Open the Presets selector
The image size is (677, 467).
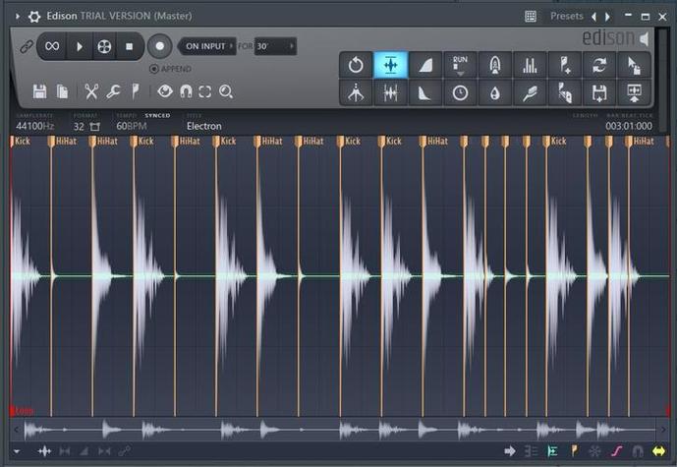tap(567, 16)
